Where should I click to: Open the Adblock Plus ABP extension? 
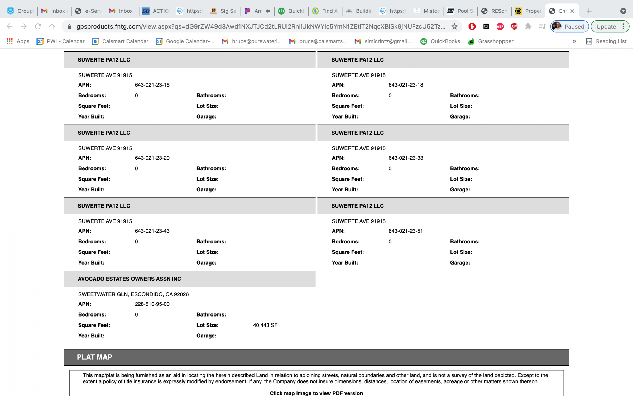[x=500, y=26]
